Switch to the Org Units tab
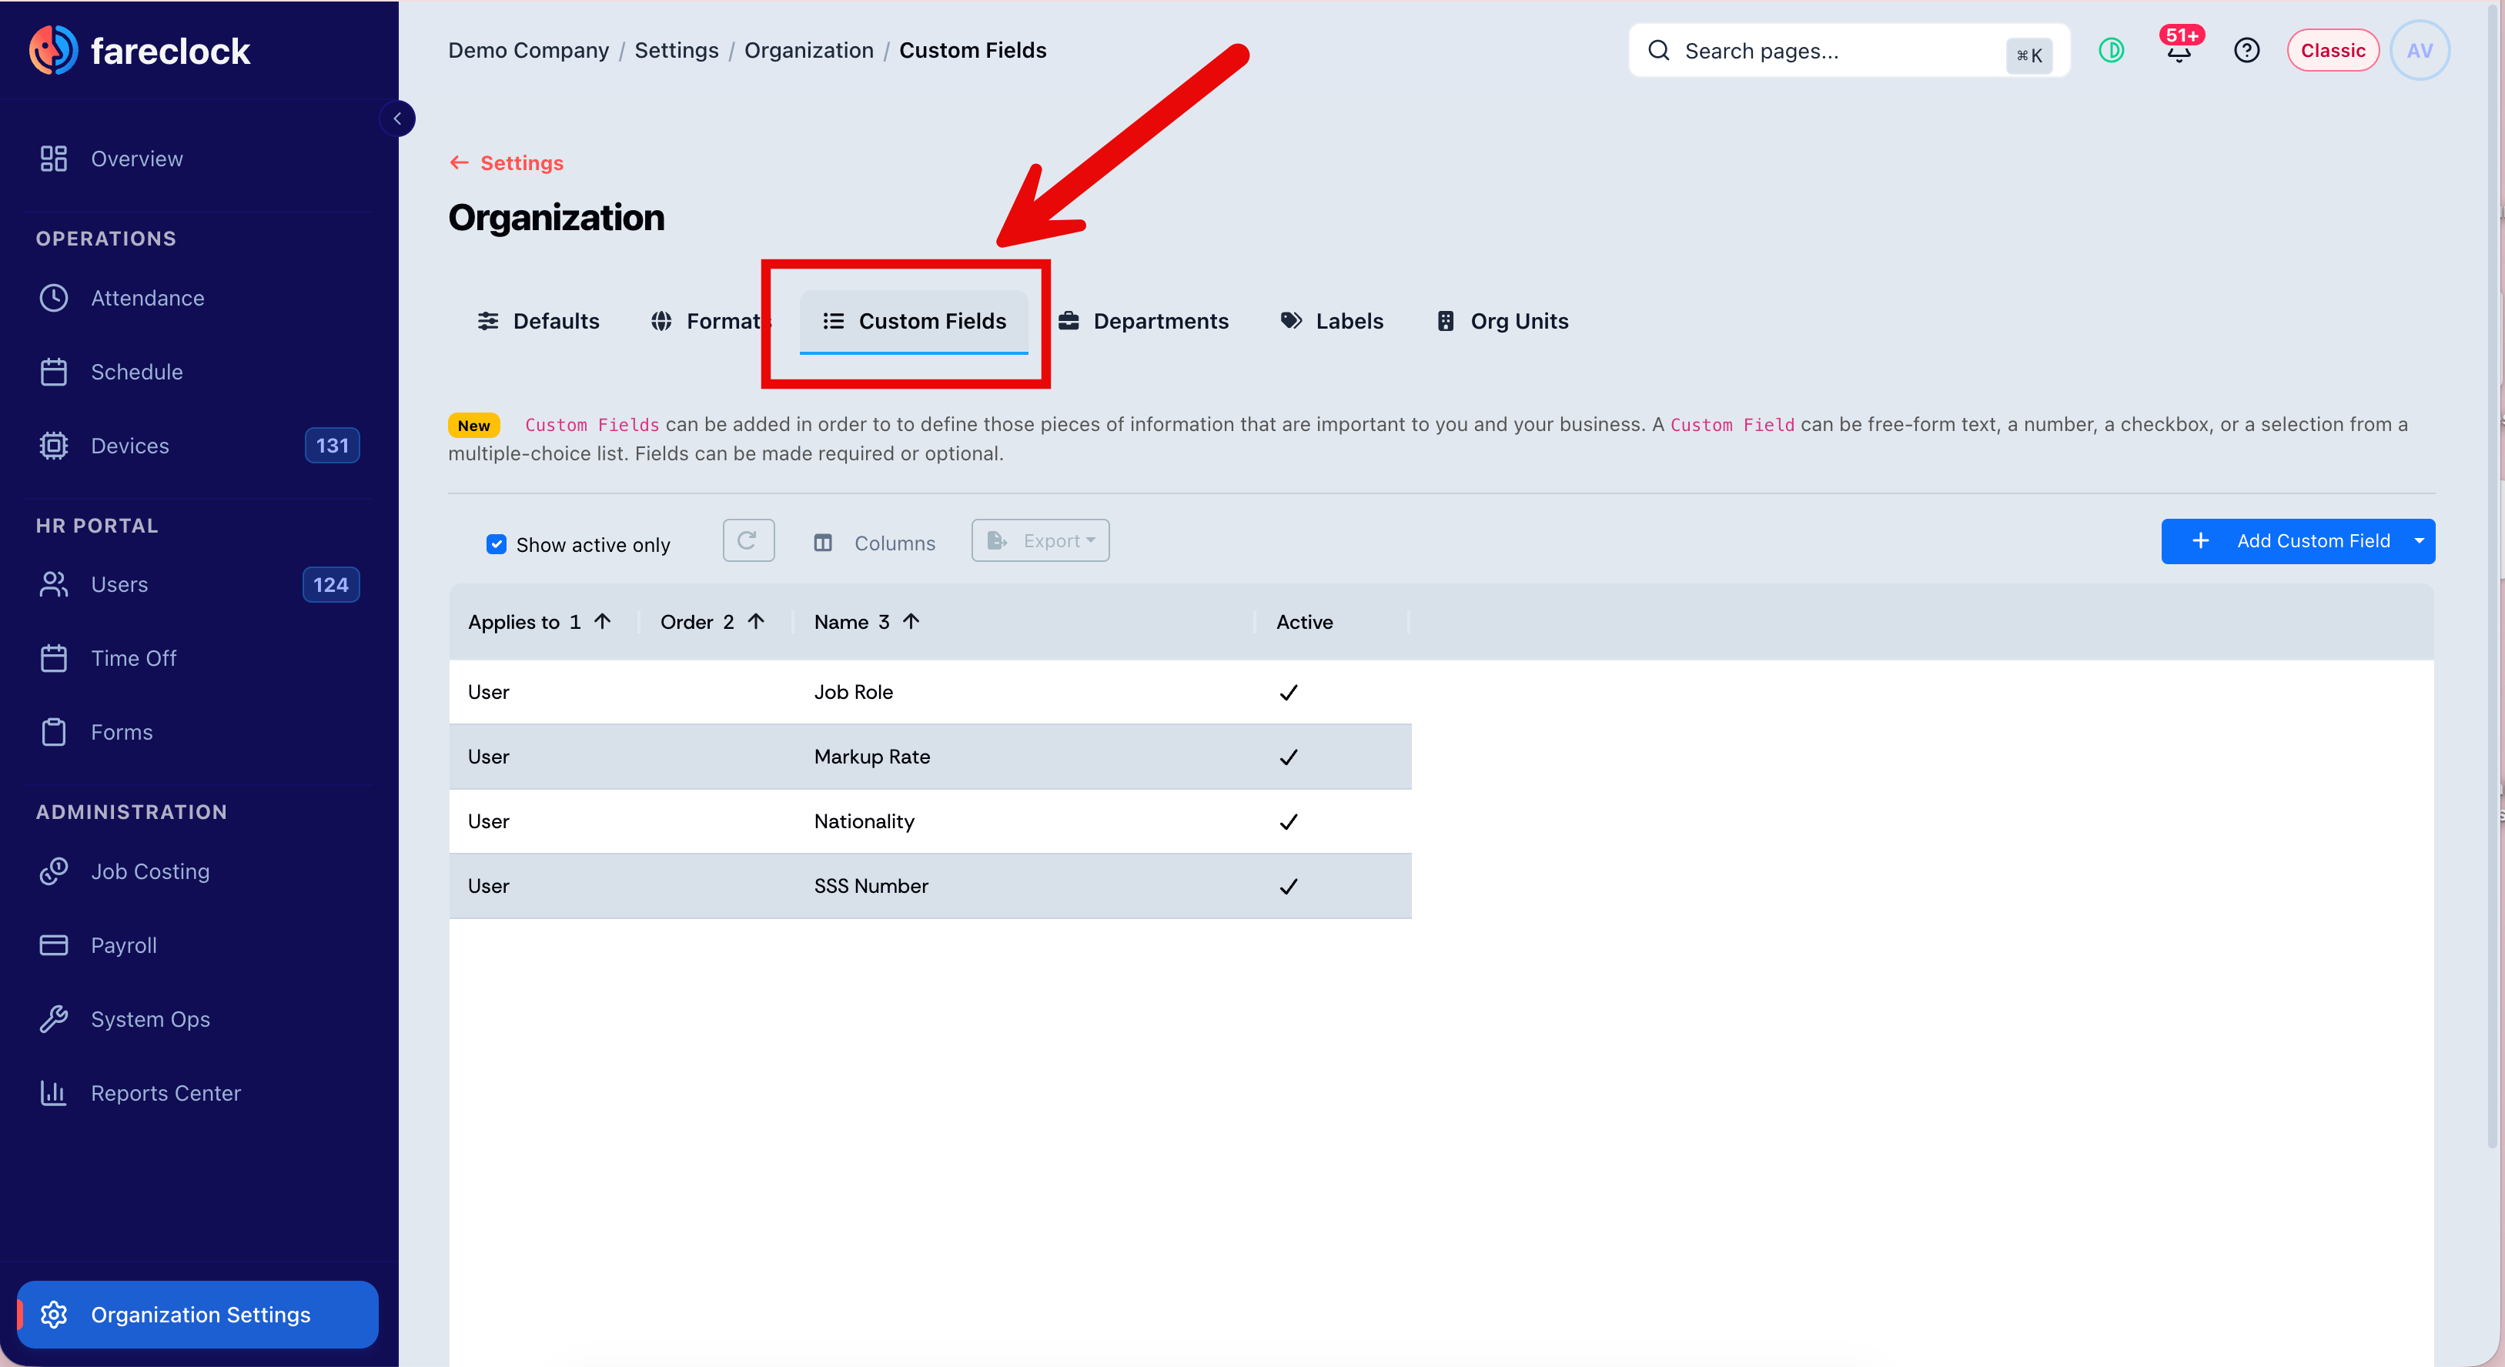 [1503, 322]
